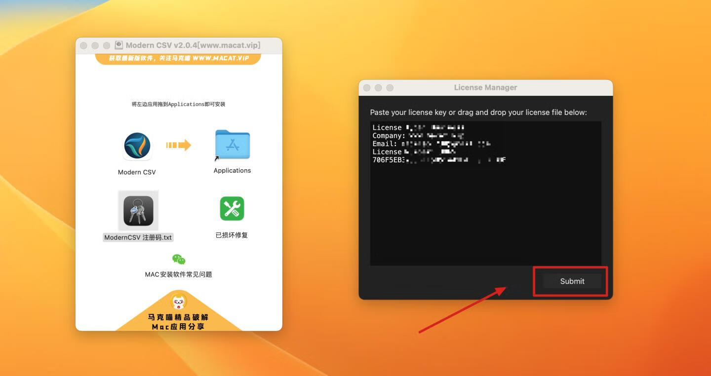The image size is (711, 376).
Task: Click the line starting with 706F5EB
Action: [x=439, y=160]
